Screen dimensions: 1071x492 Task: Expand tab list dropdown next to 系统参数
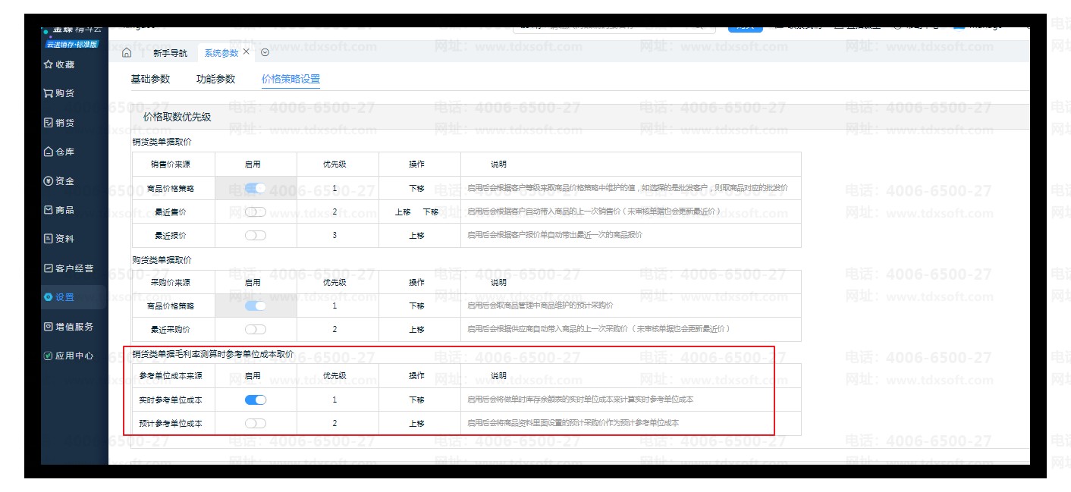(x=265, y=53)
